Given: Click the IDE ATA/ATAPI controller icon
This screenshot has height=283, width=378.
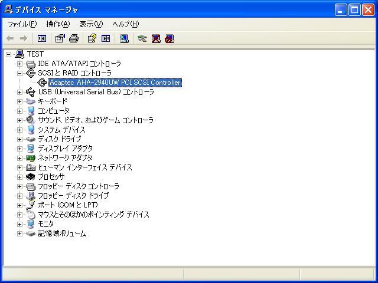Looking at the screenshot, I should tap(31, 64).
